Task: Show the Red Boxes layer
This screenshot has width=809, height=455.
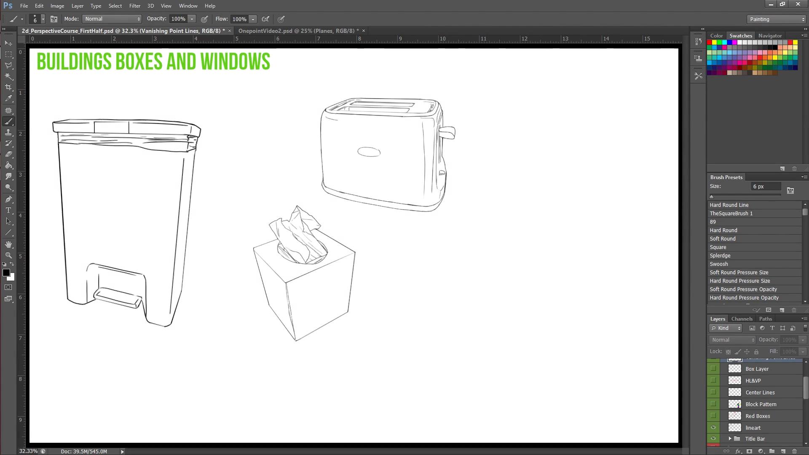Action: 713,416
